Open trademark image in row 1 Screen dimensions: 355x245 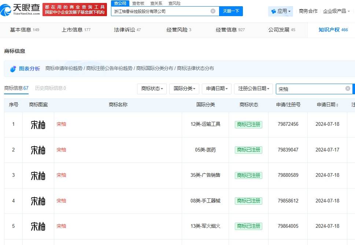(x=38, y=124)
